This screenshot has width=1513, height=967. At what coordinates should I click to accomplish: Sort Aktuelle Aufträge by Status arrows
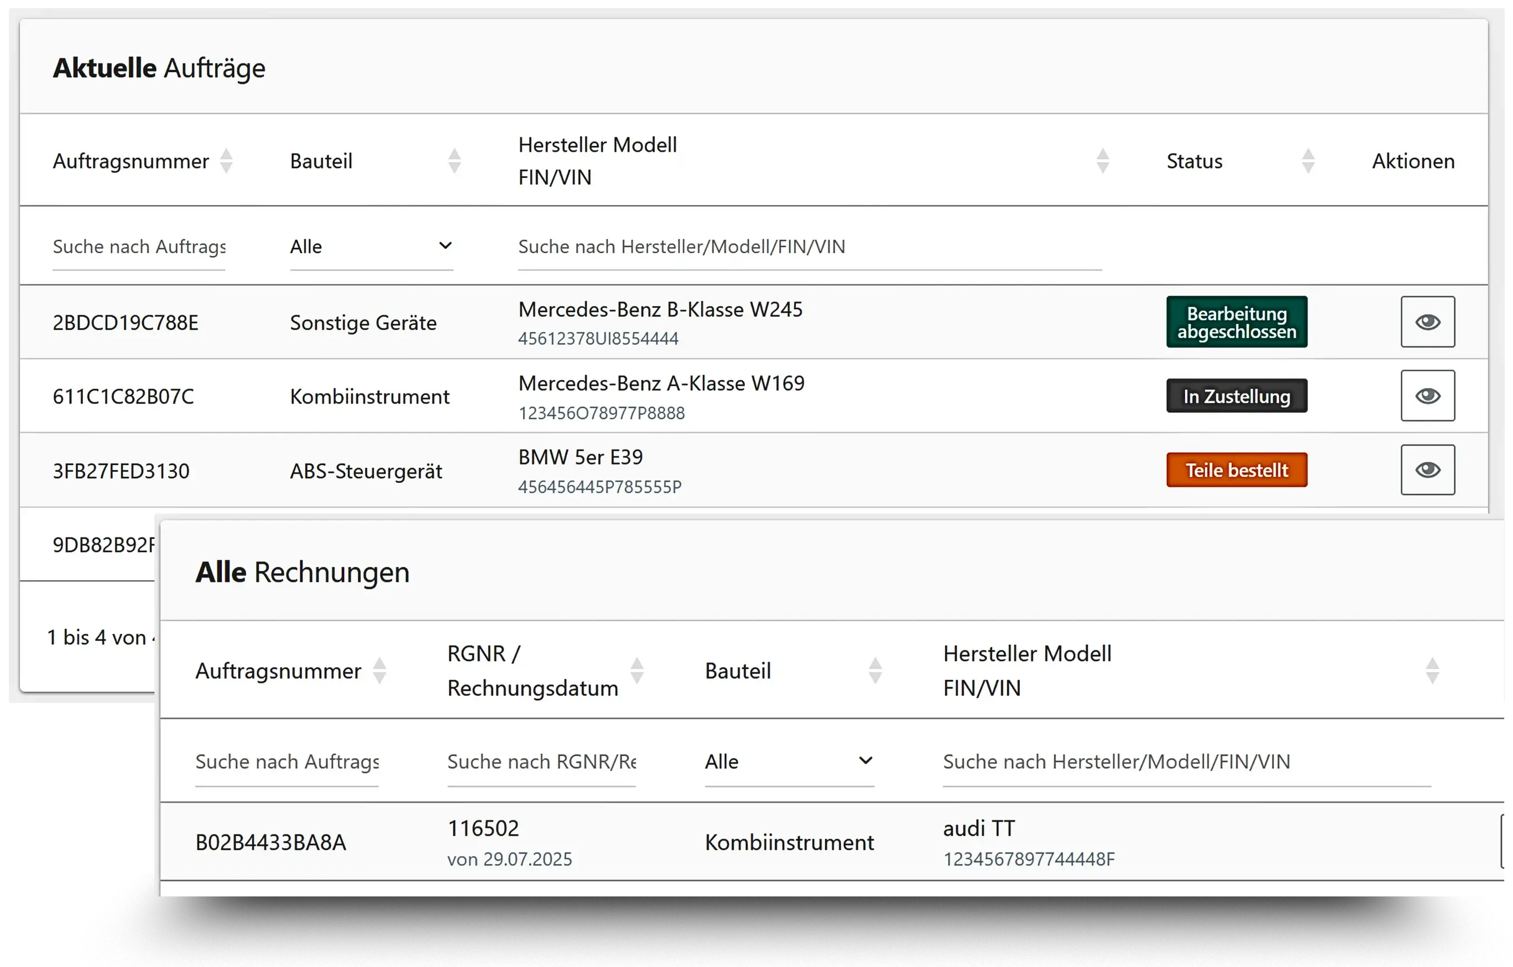(1308, 161)
